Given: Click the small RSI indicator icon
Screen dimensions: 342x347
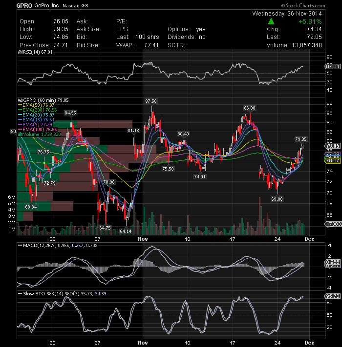Looking at the screenshot, I should tap(20, 52).
